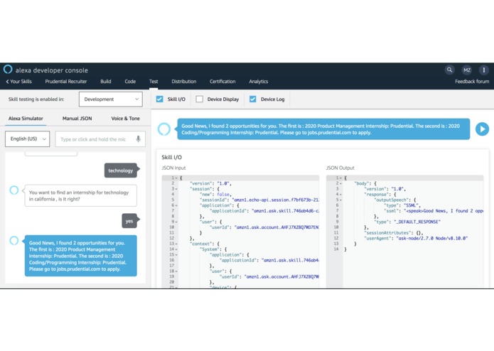Click 'Skill testing is enabled in:' label

tap(36, 99)
